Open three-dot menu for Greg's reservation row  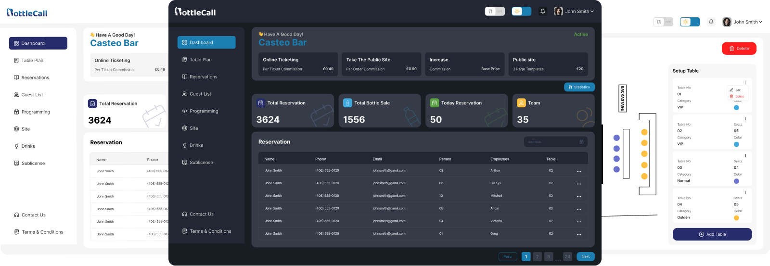[x=579, y=234]
